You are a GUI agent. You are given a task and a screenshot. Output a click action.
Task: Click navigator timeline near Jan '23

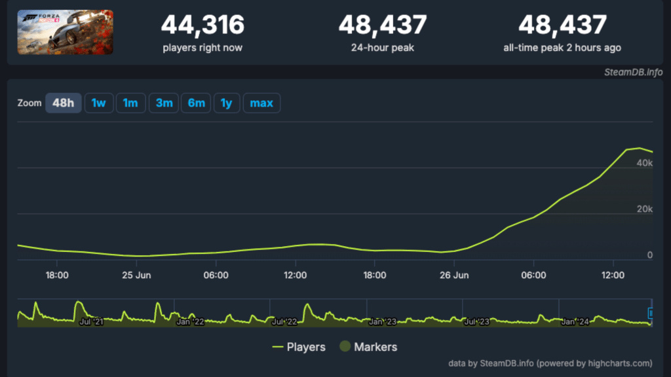coord(382,321)
